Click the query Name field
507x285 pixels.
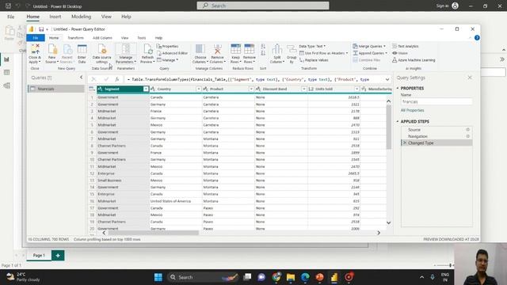(436, 101)
